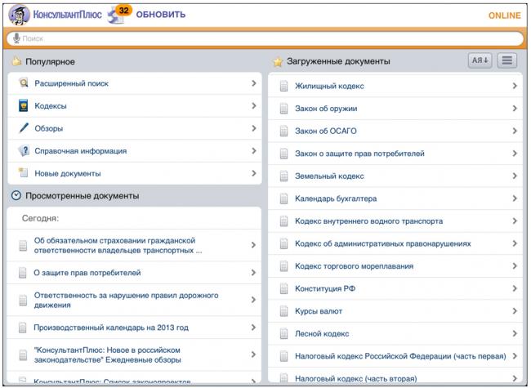Click the pen icon next to Обзоры

(x=24, y=128)
